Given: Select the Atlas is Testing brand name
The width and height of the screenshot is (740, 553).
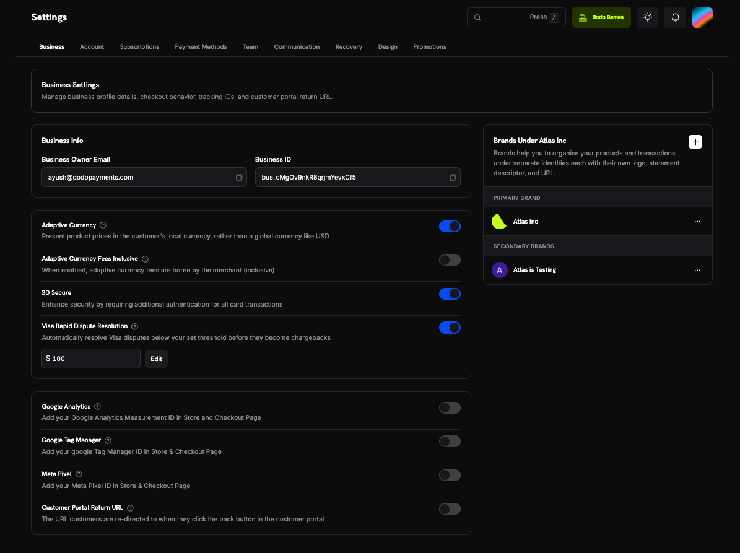Looking at the screenshot, I should click(x=534, y=270).
